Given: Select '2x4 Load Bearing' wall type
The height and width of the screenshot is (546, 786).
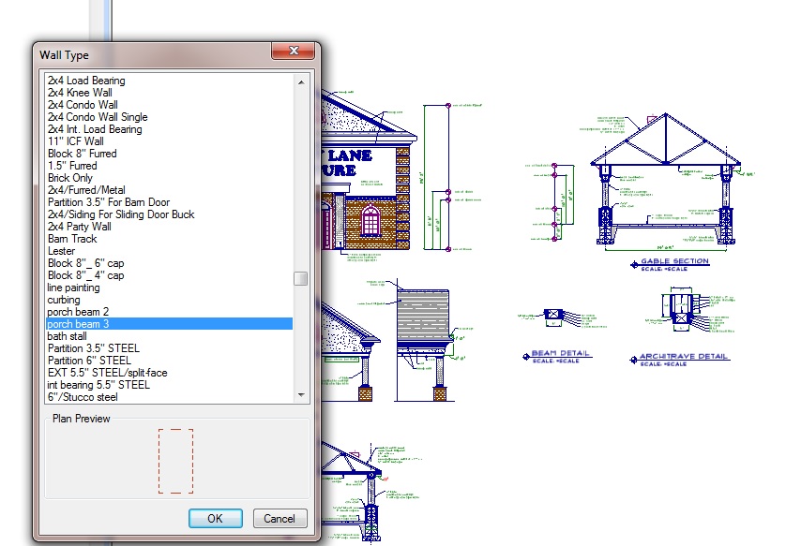Looking at the screenshot, I should pyautogui.click(x=86, y=81).
